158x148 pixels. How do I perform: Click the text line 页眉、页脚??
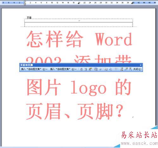coord(75,111)
